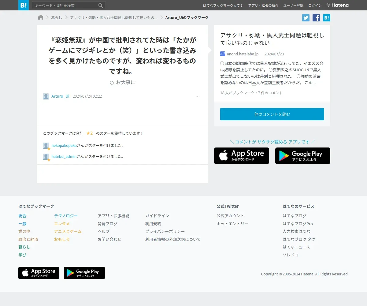Click 人力検索はてな service link
The width and height of the screenshot is (367, 306).
296,231
